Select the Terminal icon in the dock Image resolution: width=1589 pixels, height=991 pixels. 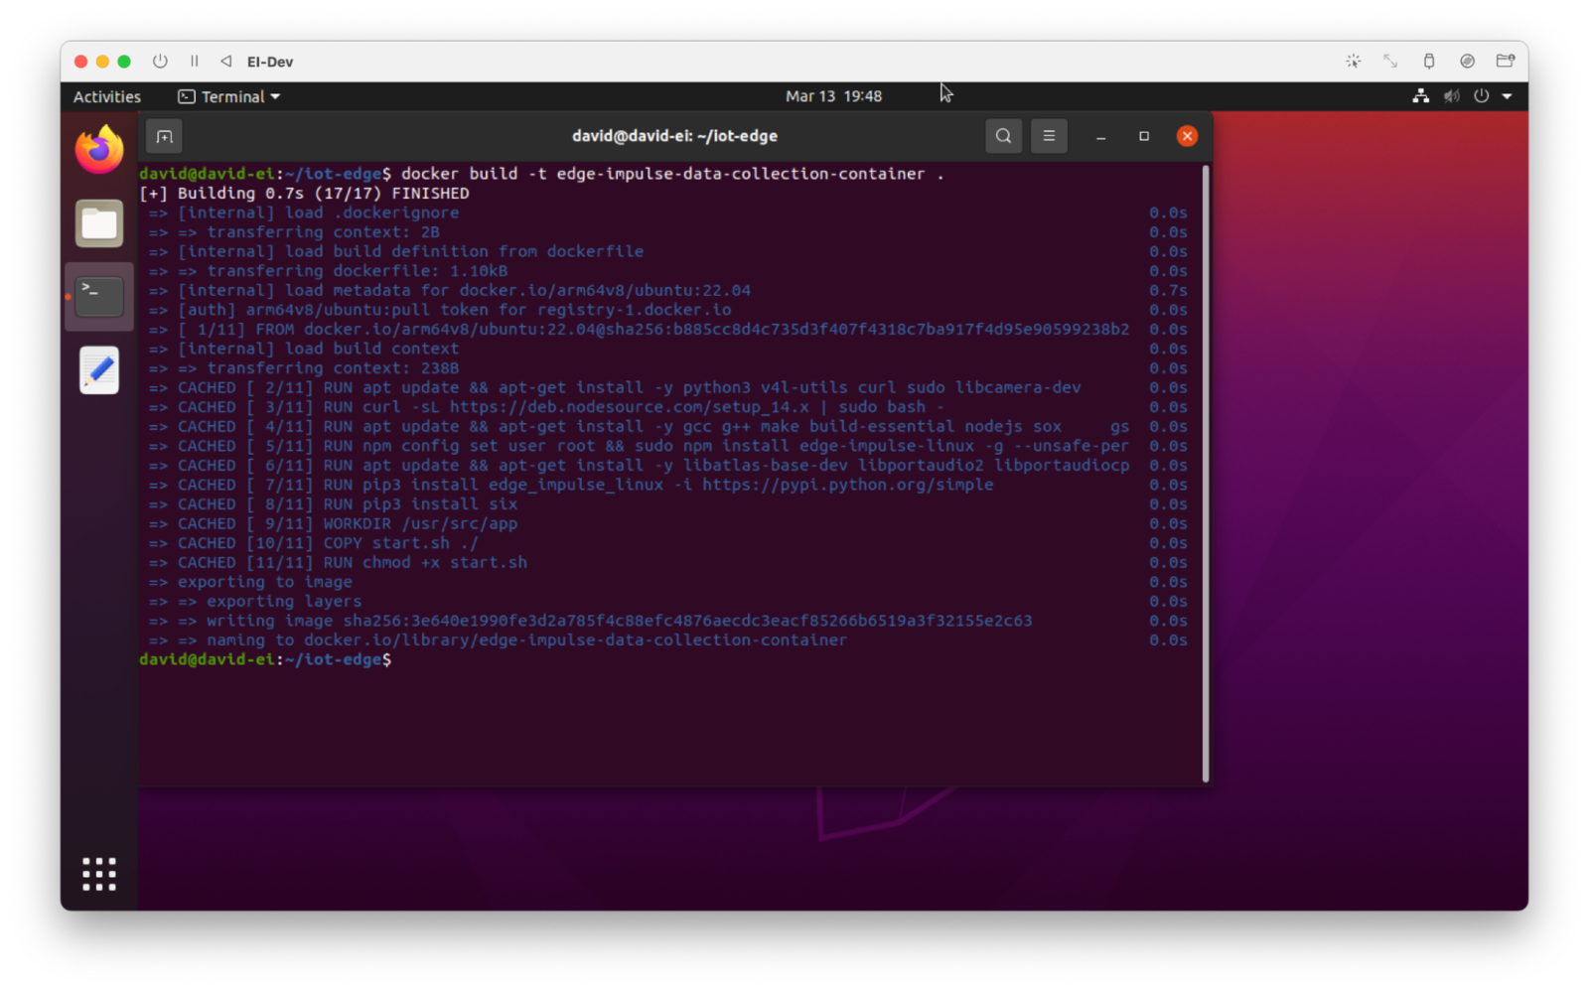tap(99, 296)
